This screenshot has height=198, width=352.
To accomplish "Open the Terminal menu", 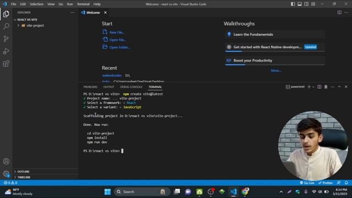I will pos(83,4).
